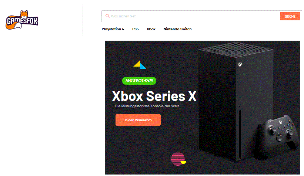The image size is (304, 176).
Task: Click the Xbox logo on the console
Action: coord(240,64)
